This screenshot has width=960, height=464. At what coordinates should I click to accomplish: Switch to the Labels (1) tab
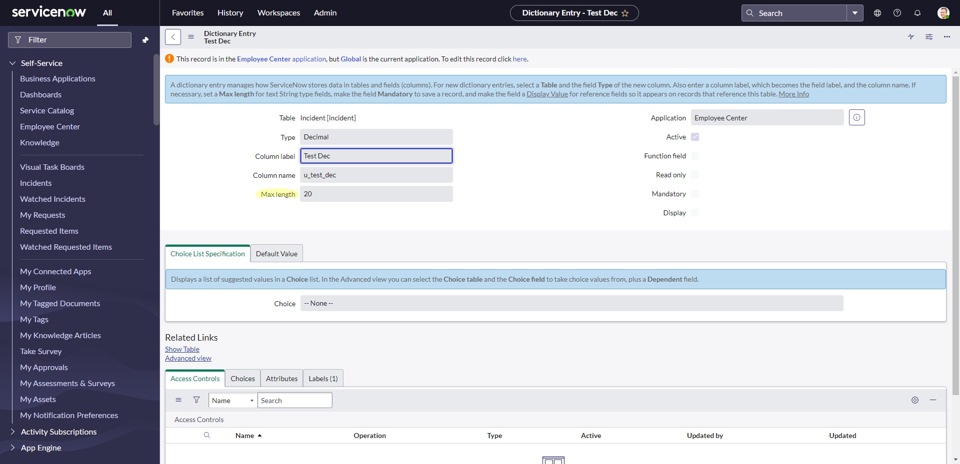click(323, 379)
